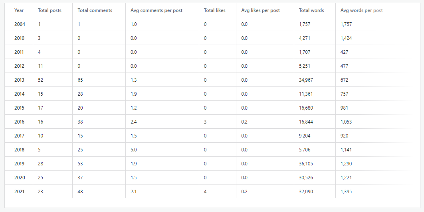Select the 2004 year row label
This screenshot has height=212, width=424.
coord(20,24)
